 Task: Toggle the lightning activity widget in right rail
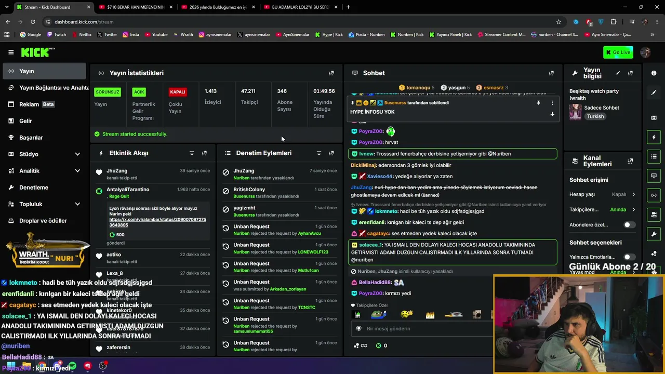[x=654, y=137]
